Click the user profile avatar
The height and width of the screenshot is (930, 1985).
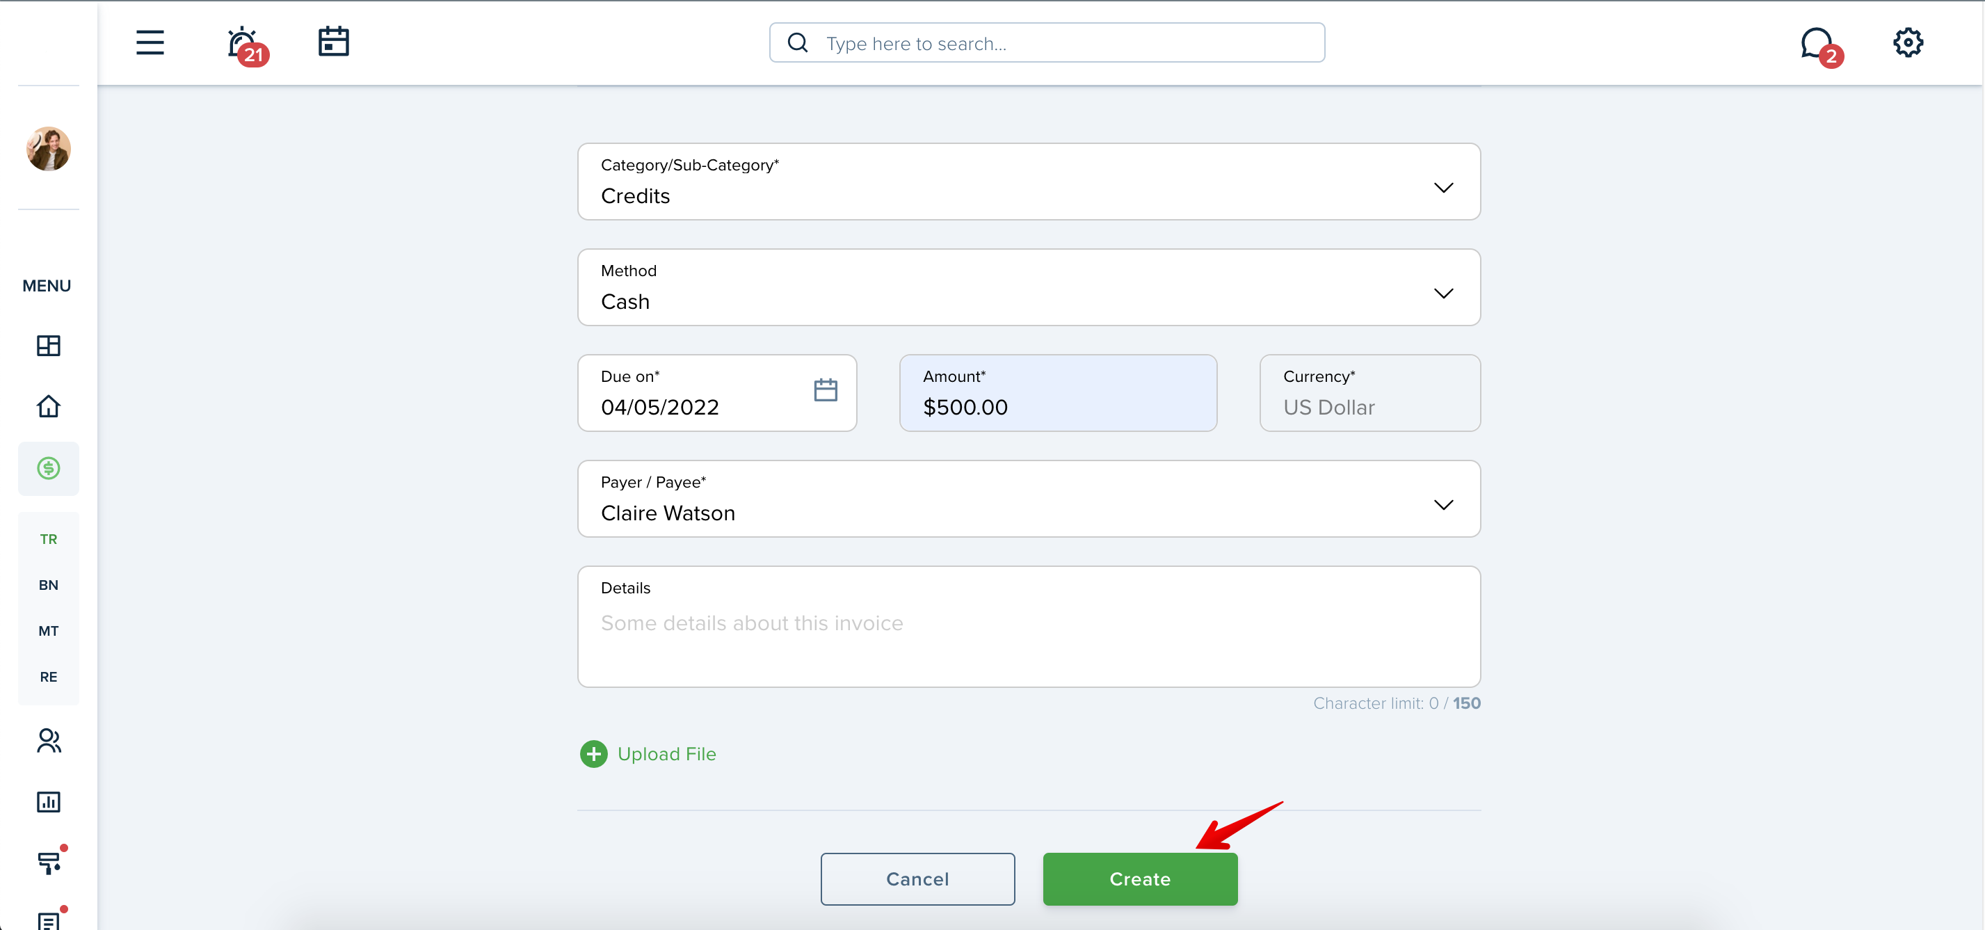tap(49, 149)
